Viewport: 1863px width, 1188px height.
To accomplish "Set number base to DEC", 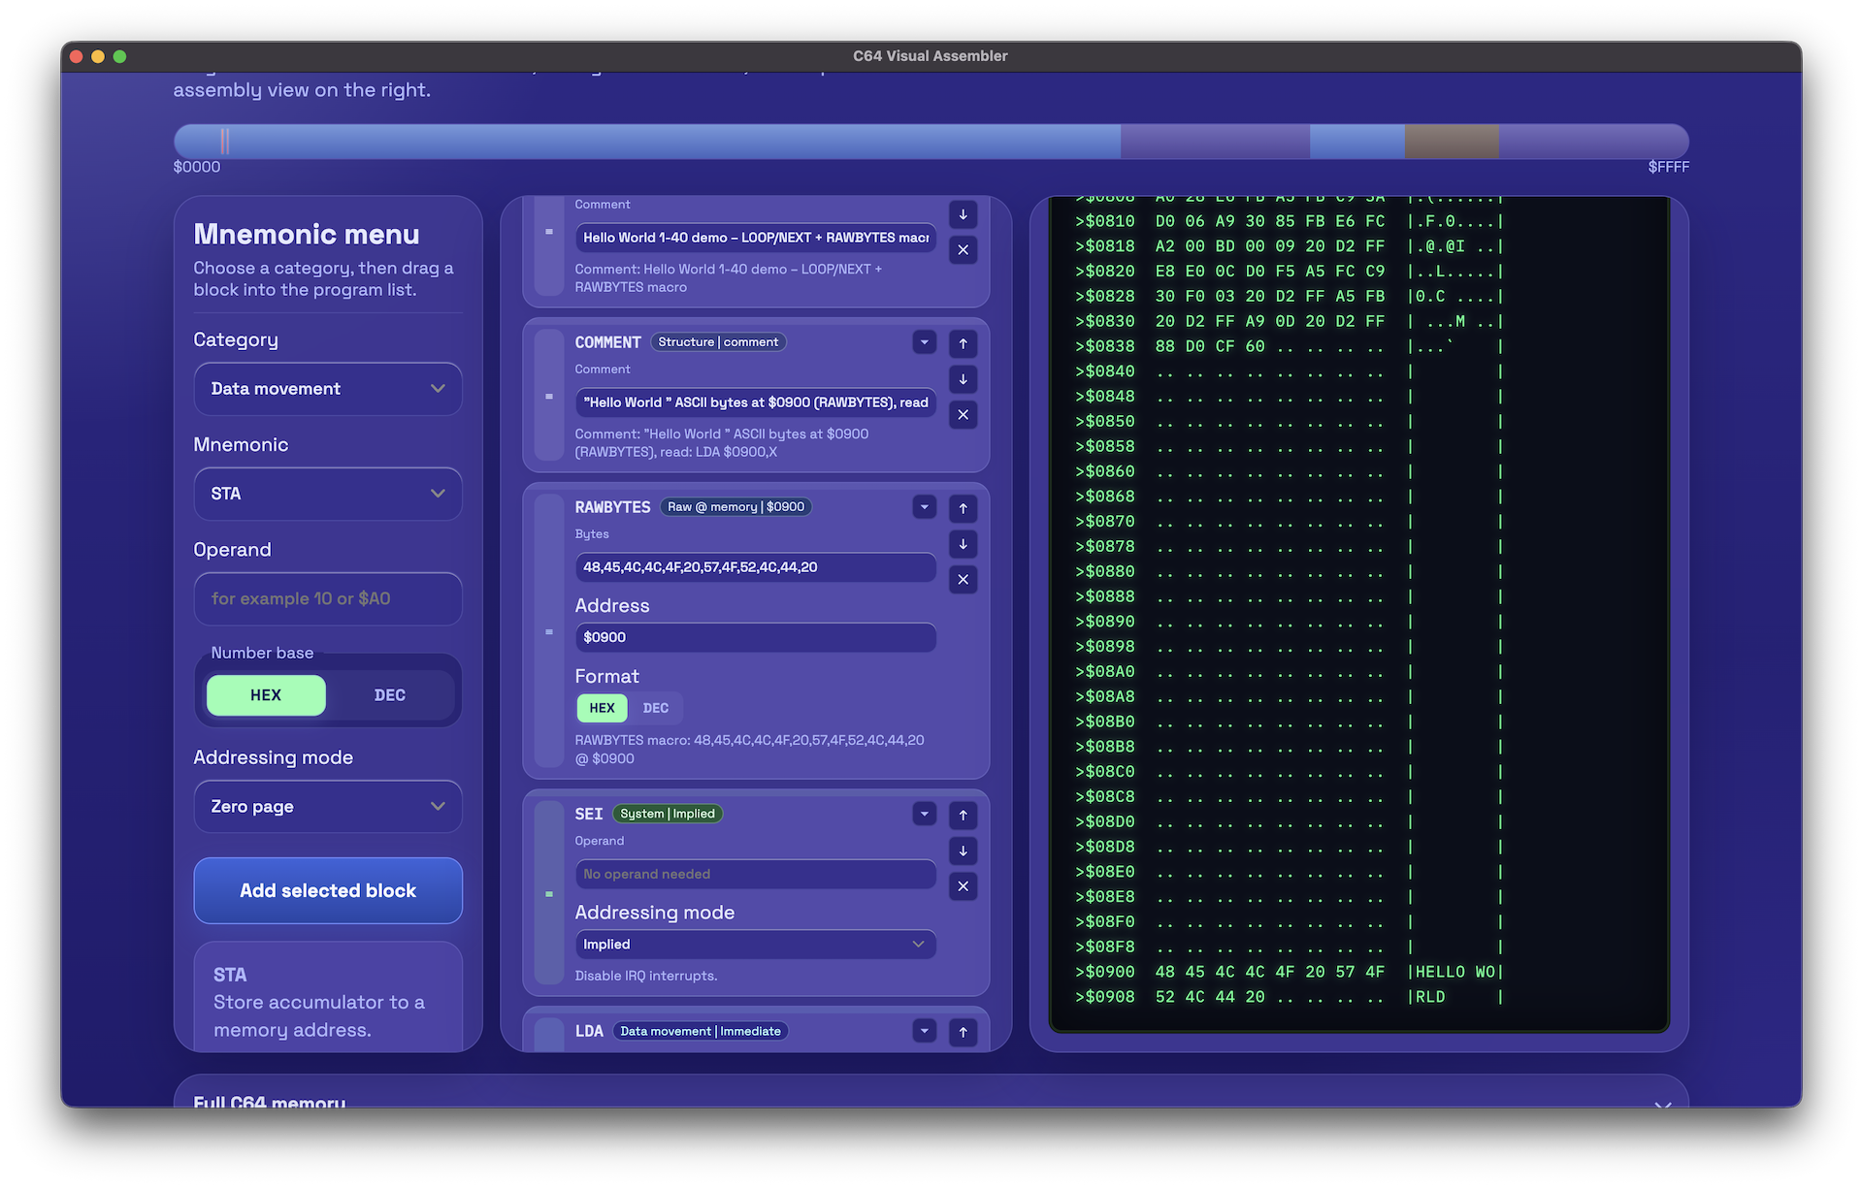I will (389, 695).
